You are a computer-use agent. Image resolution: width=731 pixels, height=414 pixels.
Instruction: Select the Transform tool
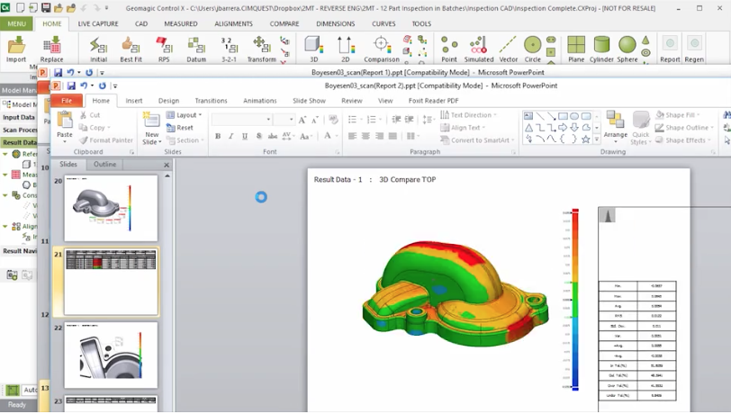coord(262,49)
